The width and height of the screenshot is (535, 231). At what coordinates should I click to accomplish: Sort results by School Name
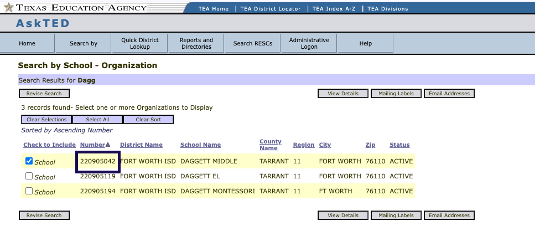click(201, 145)
